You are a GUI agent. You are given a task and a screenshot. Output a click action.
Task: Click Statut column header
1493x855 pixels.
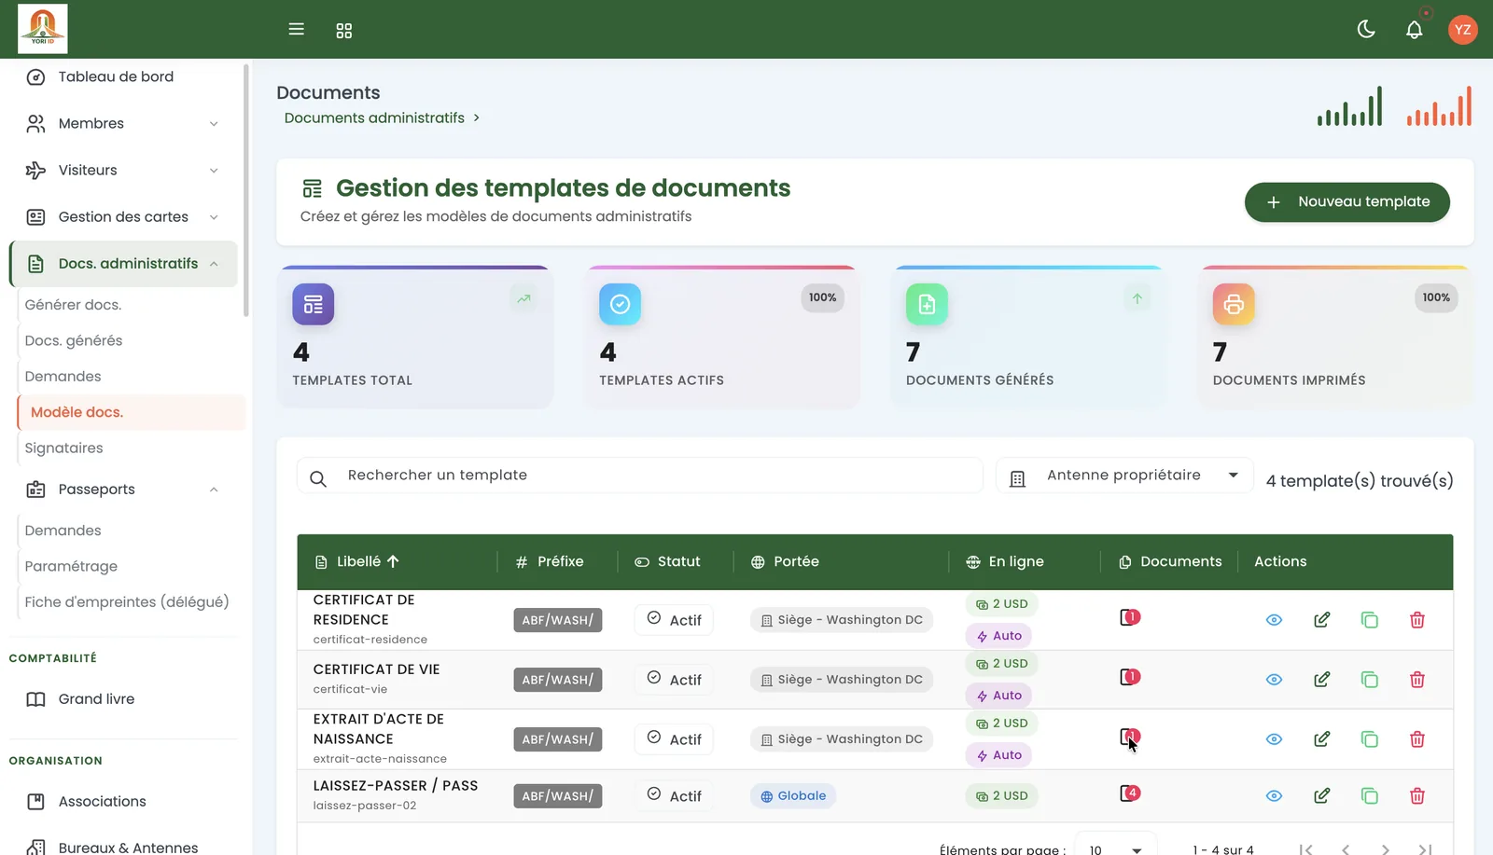[x=667, y=562]
